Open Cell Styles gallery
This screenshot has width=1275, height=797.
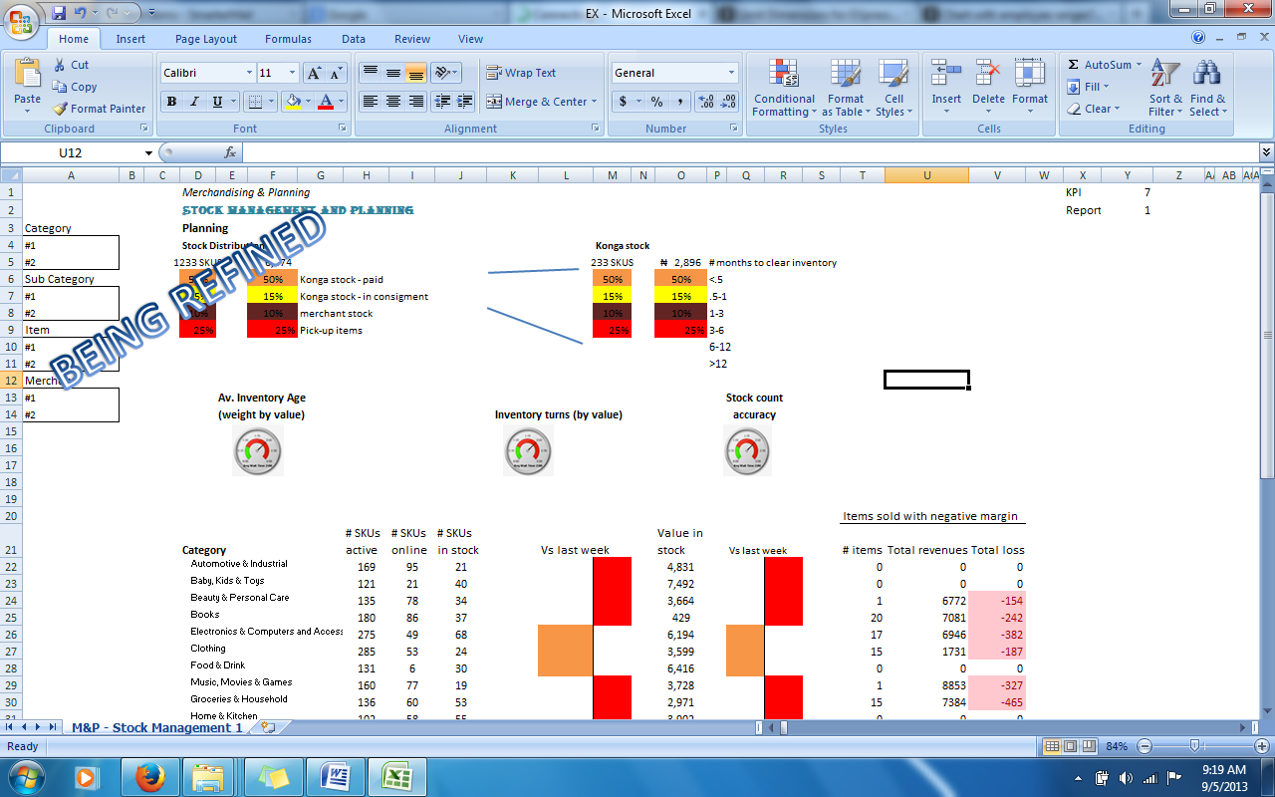893,88
